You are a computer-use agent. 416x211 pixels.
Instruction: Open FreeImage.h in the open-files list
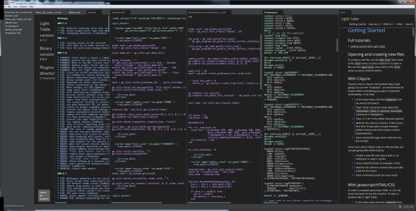[11, 26]
